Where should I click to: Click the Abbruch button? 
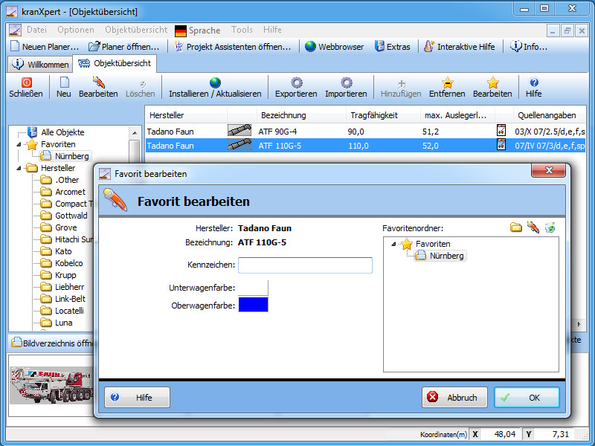point(454,398)
